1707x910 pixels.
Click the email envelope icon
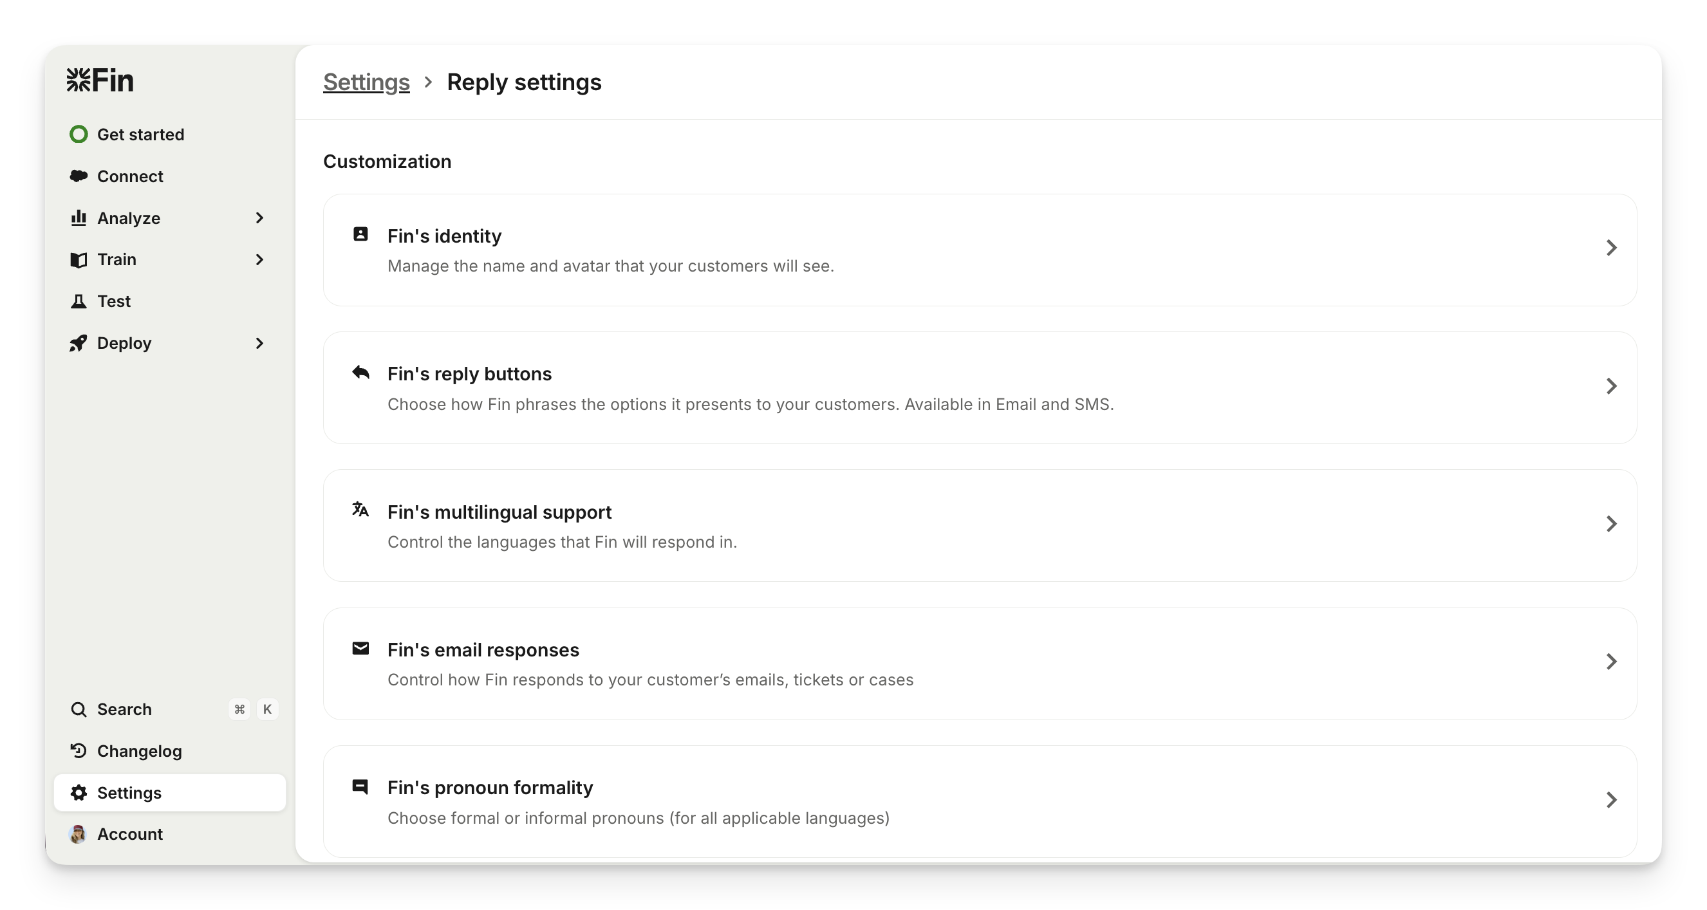(x=360, y=648)
